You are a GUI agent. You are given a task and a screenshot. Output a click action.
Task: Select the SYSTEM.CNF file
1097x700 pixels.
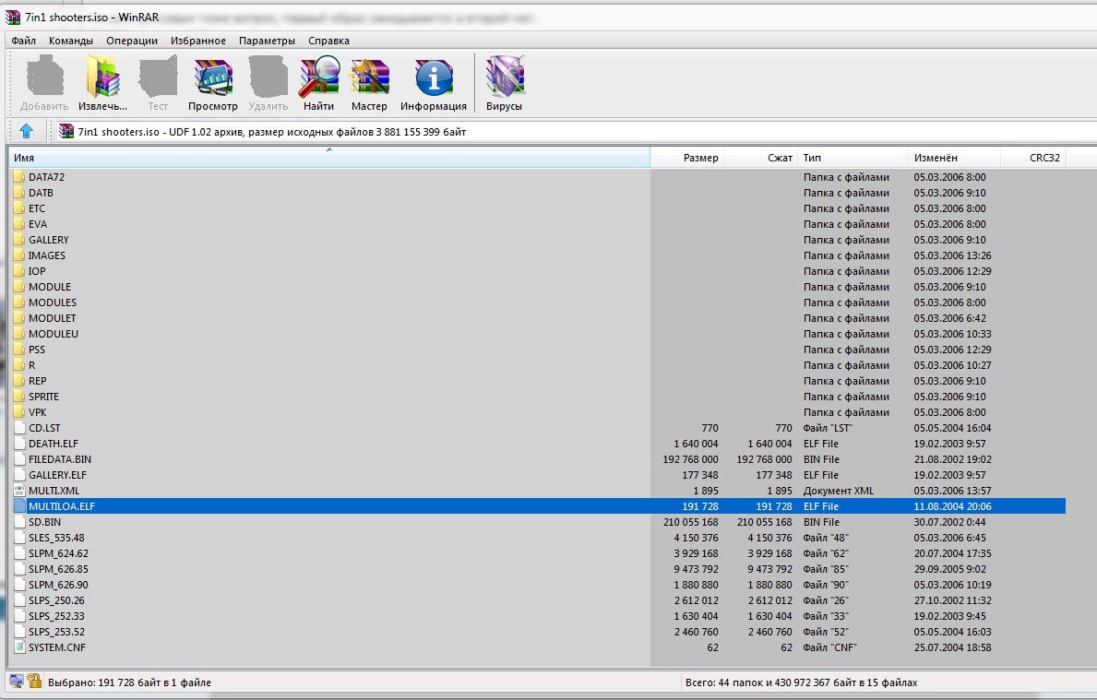pos(59,647)
